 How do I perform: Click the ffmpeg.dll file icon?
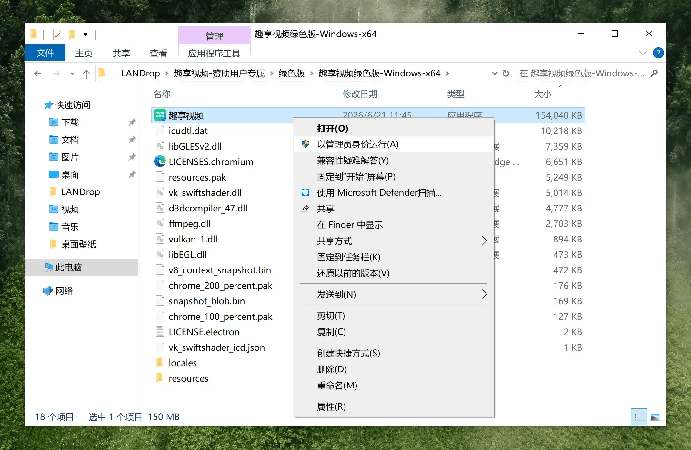160,223
